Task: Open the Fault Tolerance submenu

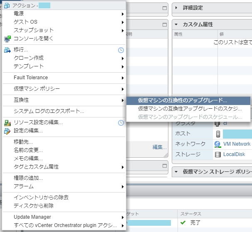Action: click(64, 78)
